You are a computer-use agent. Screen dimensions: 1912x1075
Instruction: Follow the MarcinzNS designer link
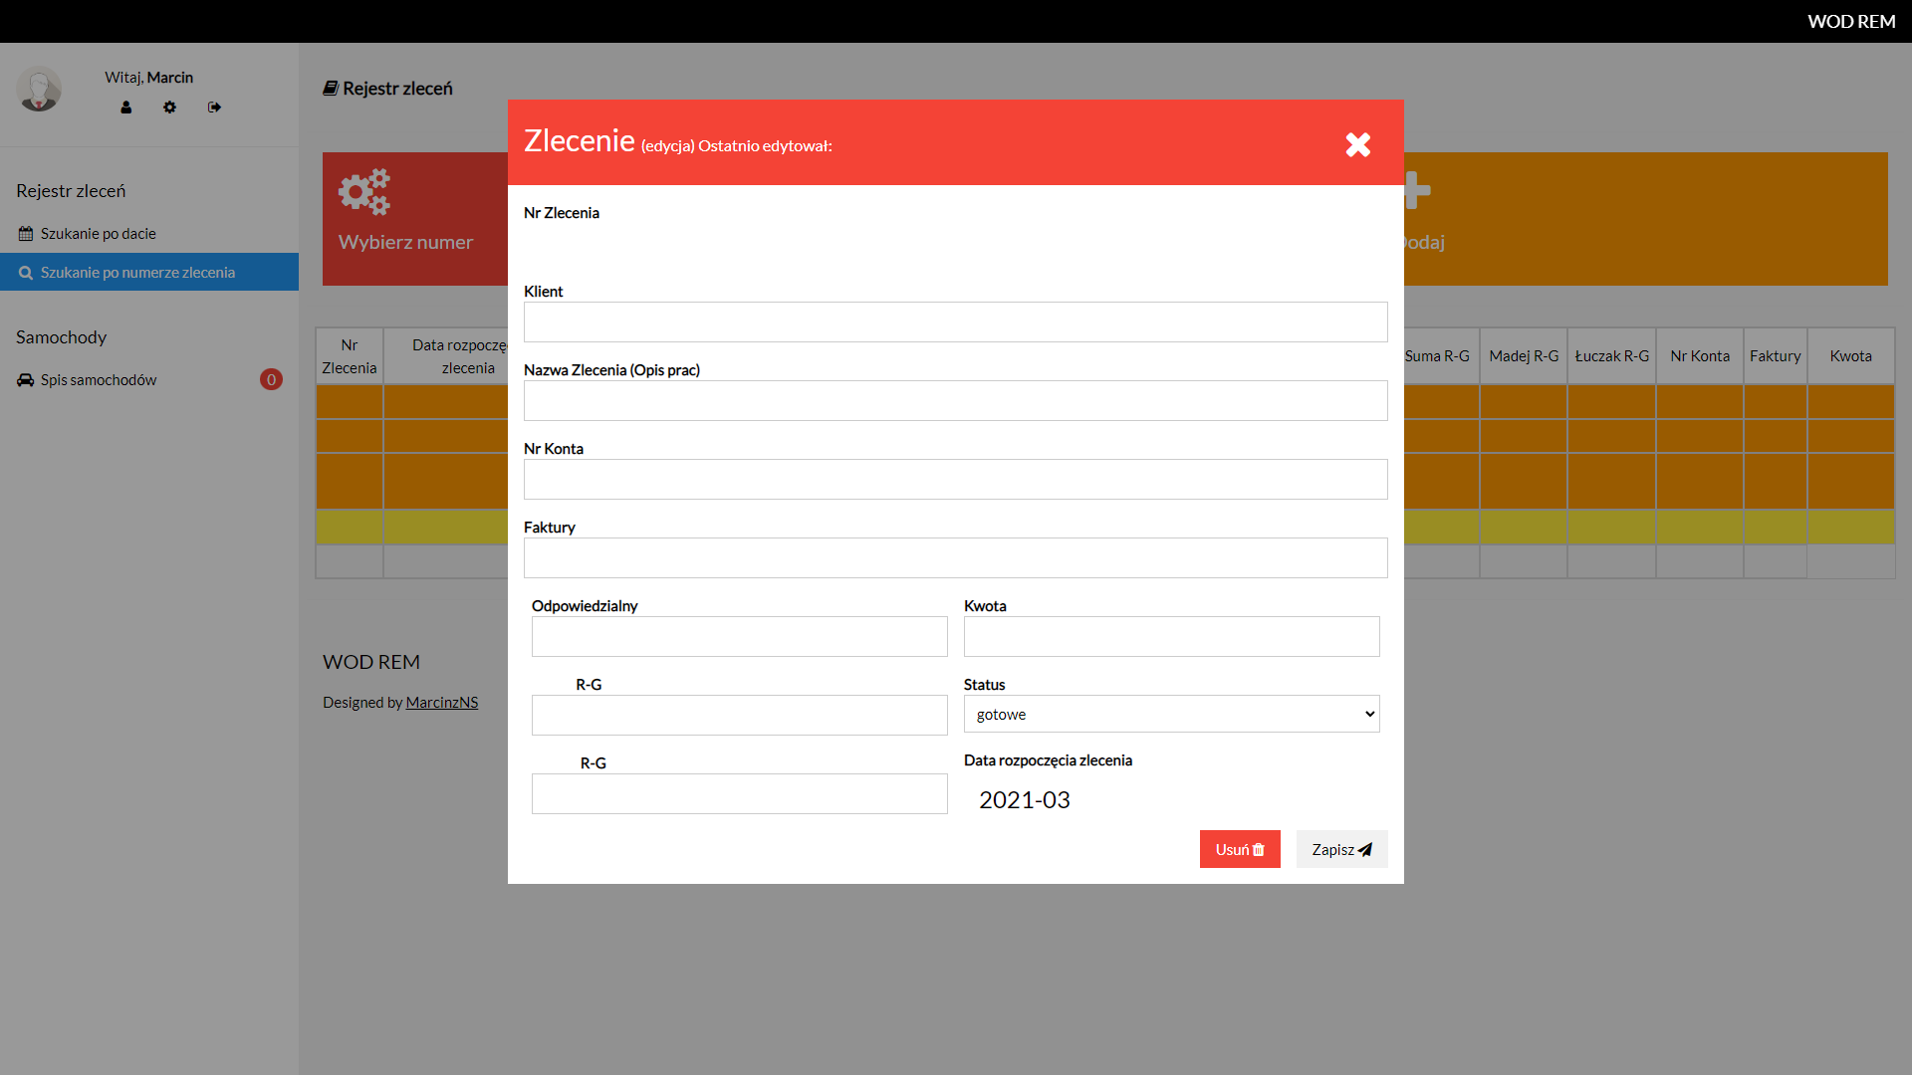441,703
